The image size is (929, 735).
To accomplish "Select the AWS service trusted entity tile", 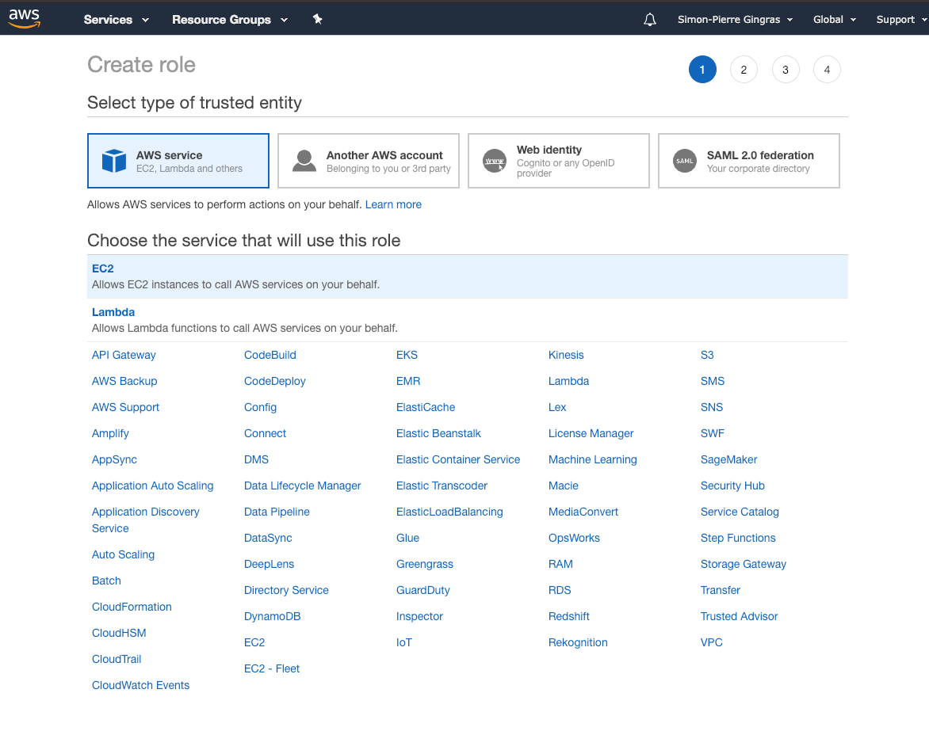I will pyautogui.click(x=178, y=160).
